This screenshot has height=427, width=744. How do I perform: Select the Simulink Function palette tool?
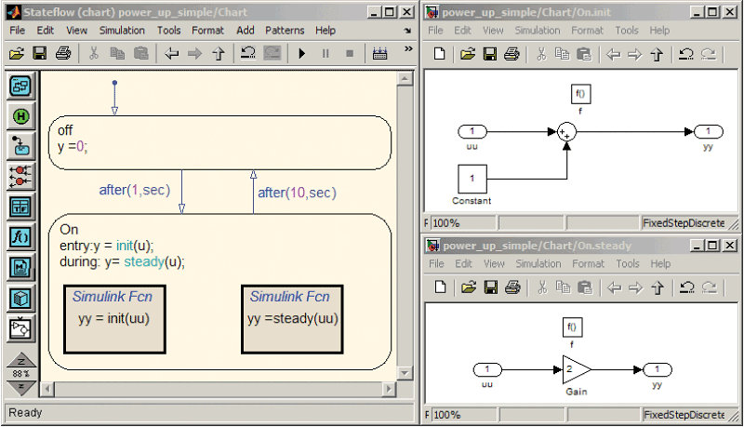pos(20,327)
